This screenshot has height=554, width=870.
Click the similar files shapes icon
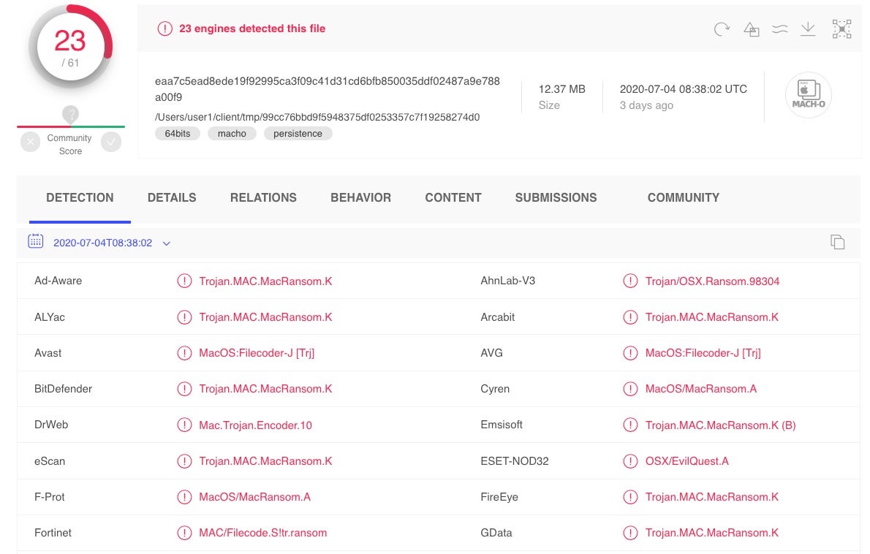point(751,29)
